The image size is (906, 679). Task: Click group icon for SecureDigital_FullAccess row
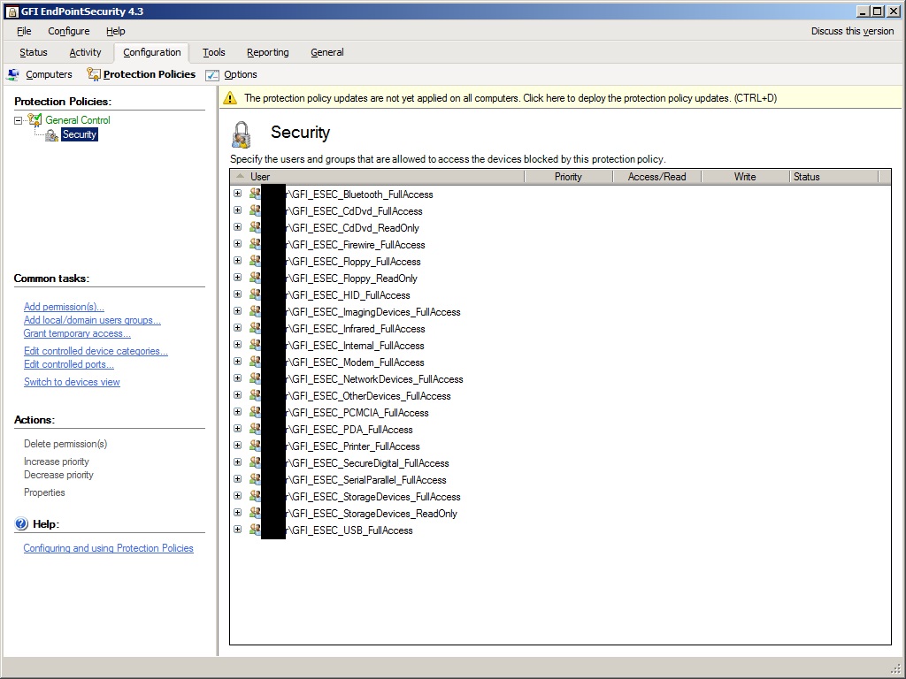(x=255, y=462)
